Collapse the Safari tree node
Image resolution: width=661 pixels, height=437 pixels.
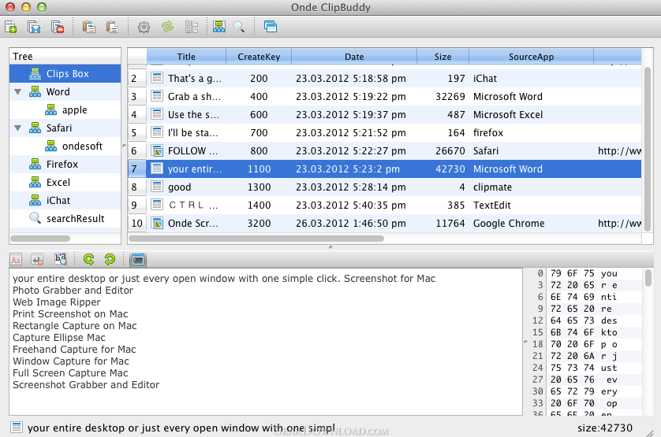tap(18, 128)
